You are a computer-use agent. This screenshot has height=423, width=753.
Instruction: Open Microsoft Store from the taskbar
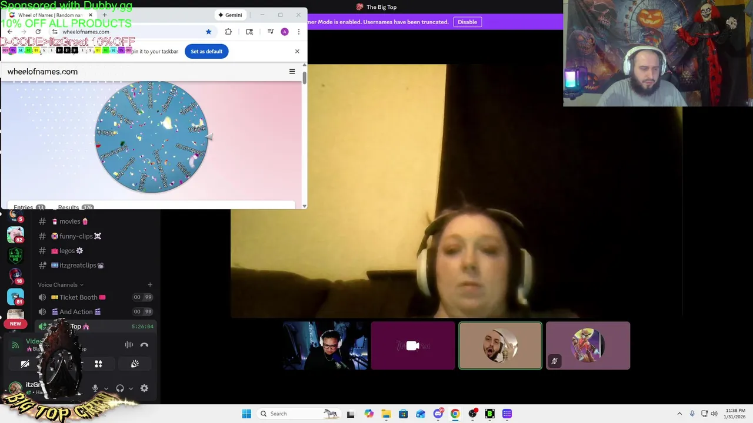tap(403, 414)
